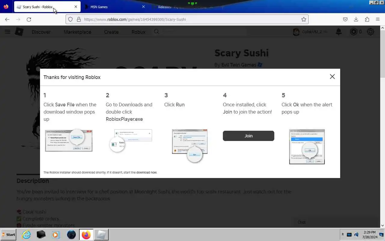Close the Scary Sushi tab
The width and height of the screenshot is (385, 241).
[x=76, y=7]
